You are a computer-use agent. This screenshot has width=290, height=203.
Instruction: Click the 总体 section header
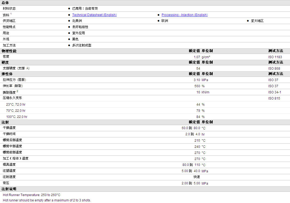coord(5,3)
